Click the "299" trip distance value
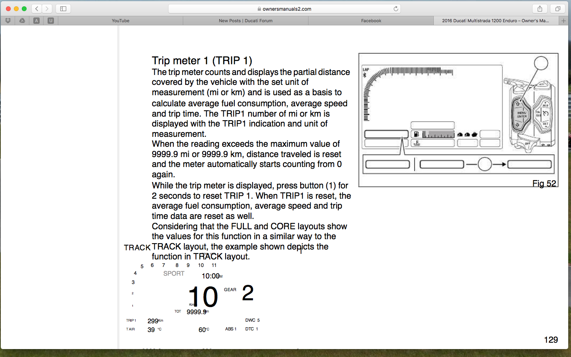This screenshot has height=357, width=571. (x=153, y=321)
